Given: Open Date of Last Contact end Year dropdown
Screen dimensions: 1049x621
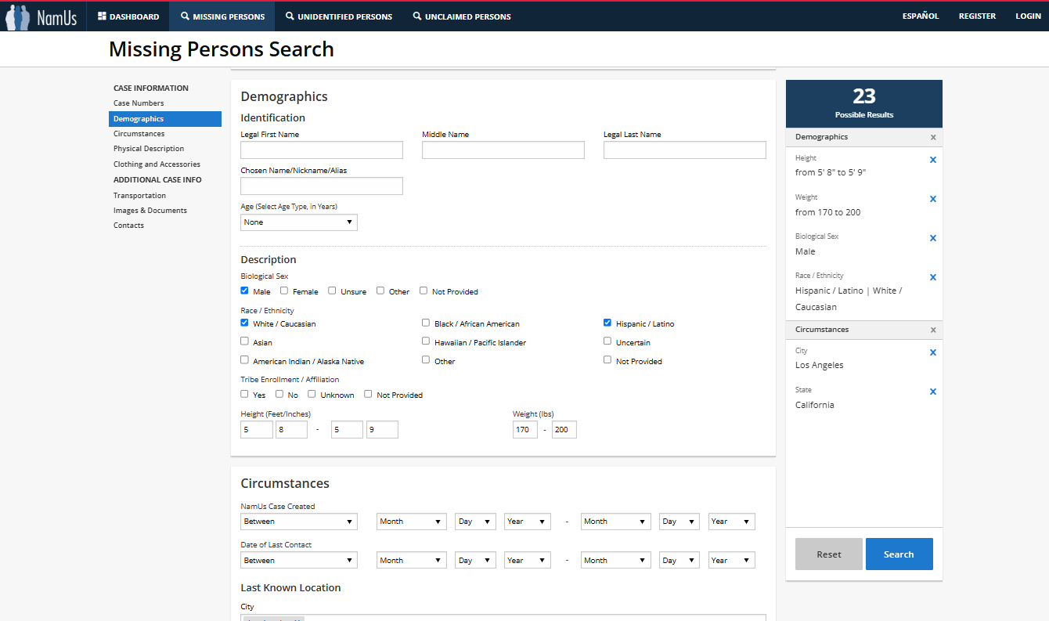Looking at the screenshot, I should [732, 561].
